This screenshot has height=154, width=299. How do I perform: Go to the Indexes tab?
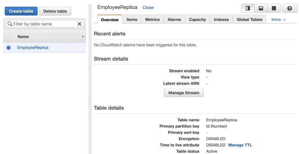pos(221,19)
